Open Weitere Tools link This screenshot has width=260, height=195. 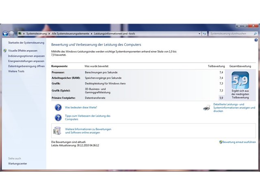16,71
